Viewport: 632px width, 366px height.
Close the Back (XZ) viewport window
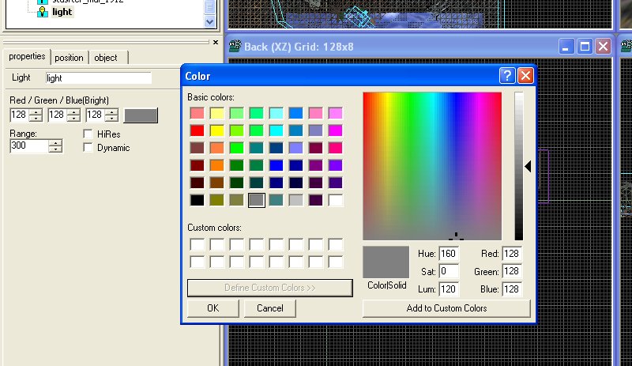[x=603, y=47]
